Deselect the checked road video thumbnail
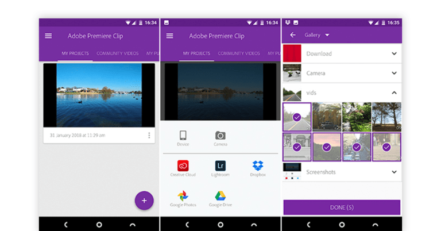The height and width of the screenshot is (231, 441). coord(297,117)
